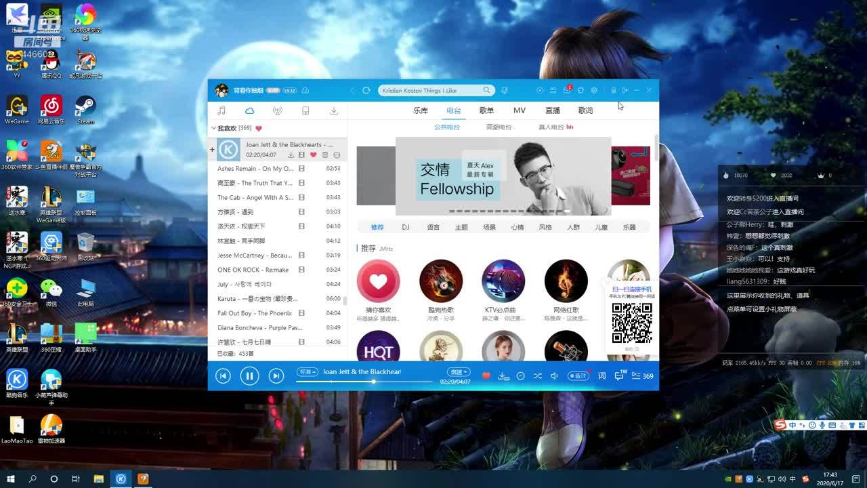Mute the player volume

pyautogui.click(x=554, y=376)
